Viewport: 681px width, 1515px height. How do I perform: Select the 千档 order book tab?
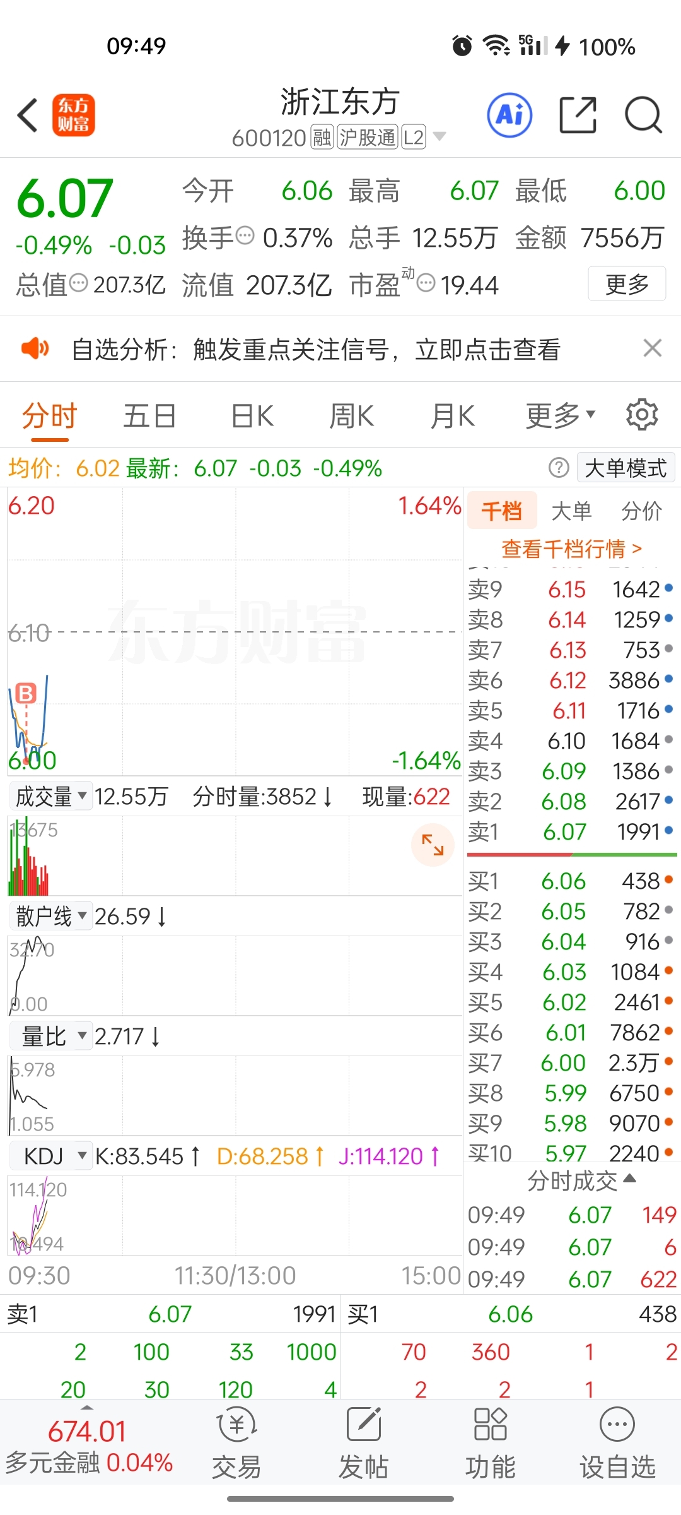(x=502, y=510)
